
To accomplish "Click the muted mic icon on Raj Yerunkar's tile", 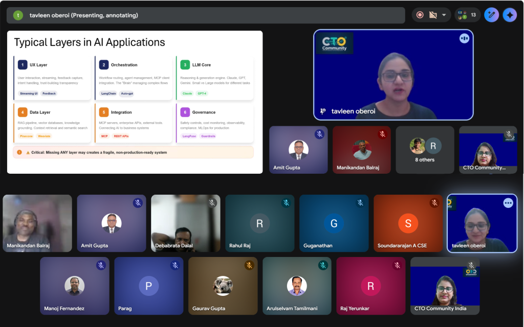I will click(x=397, y=265).
